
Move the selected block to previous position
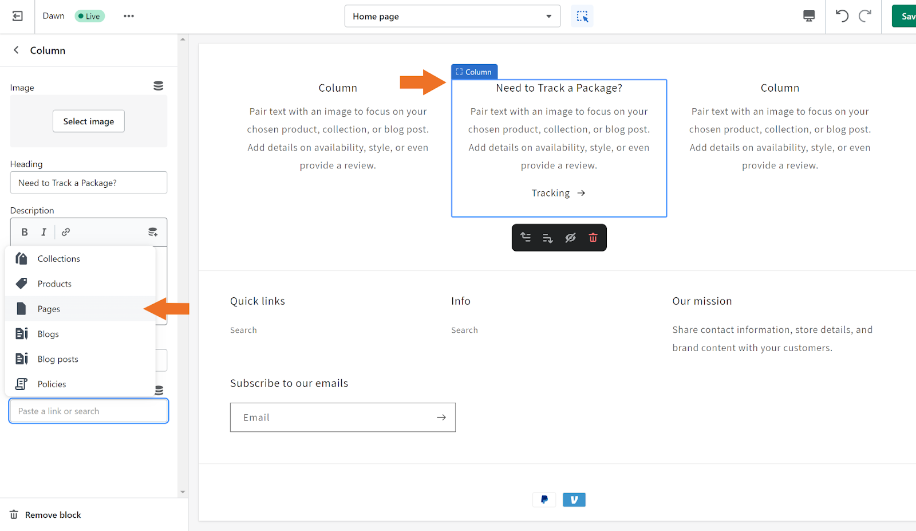coord(526,238)
